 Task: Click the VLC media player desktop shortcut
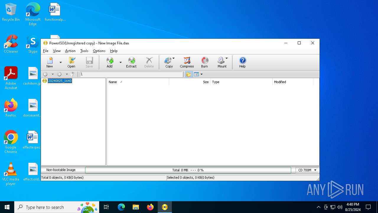tap(11, 174)
